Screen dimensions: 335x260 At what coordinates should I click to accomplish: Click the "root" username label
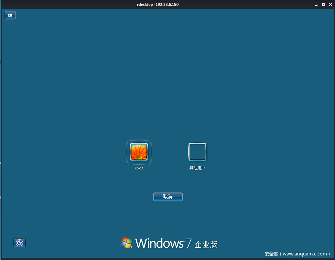tap(139, 168)
